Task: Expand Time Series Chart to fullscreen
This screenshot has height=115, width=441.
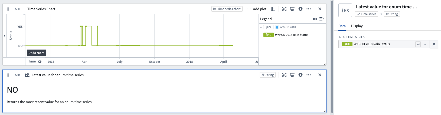Action: click(284, 9)
